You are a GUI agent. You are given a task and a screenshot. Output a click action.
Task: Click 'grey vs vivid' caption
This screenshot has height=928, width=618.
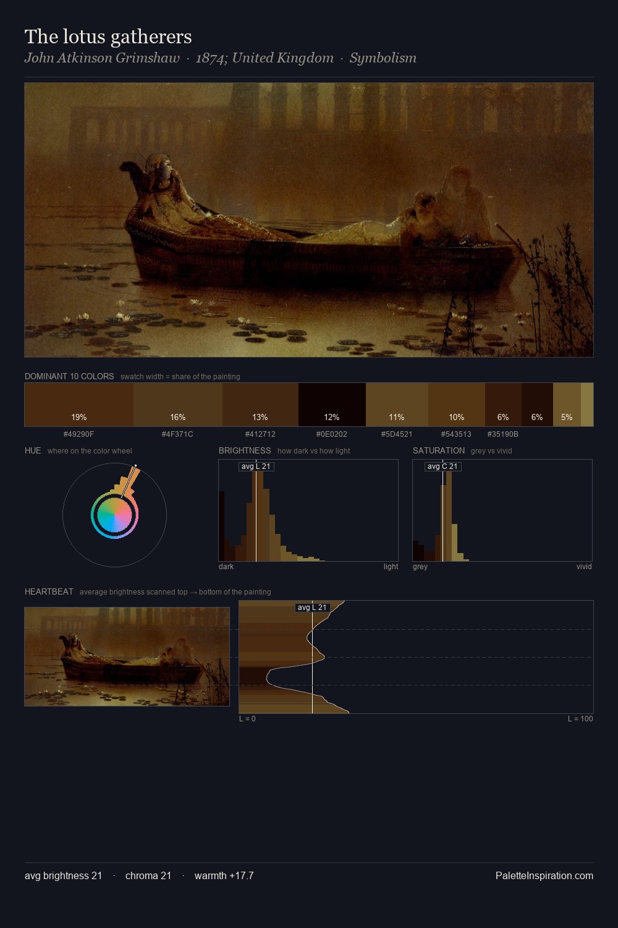491,451
